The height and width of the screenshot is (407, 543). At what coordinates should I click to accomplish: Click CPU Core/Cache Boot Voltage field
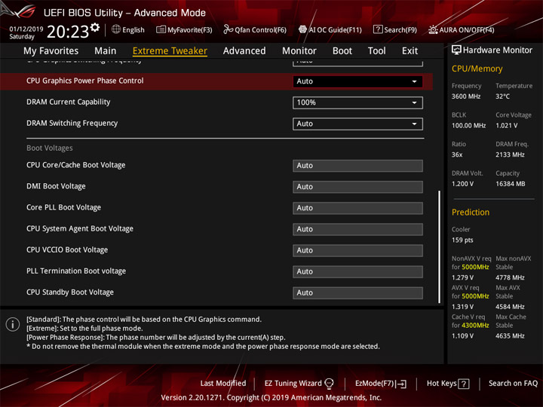357,166
